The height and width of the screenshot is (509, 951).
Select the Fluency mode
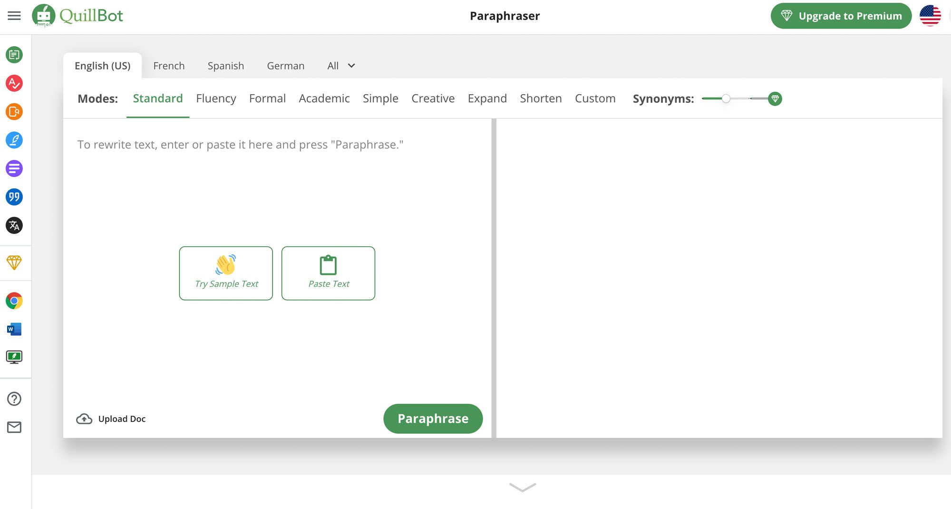click(x=216, y=98)
